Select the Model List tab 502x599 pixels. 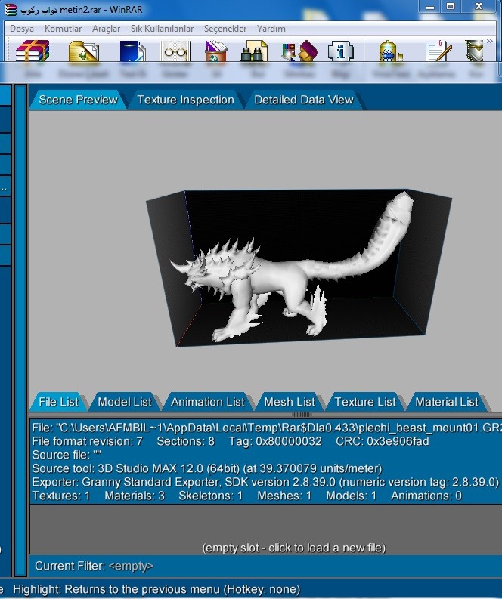tap(125, 402)
